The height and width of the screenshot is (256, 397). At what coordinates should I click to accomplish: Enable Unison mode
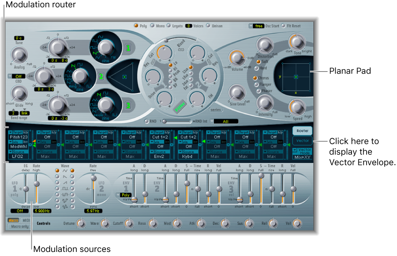[208, 26]
